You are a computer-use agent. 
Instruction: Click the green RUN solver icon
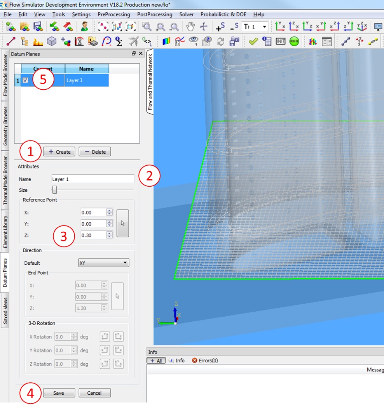(x=294, y=42)
